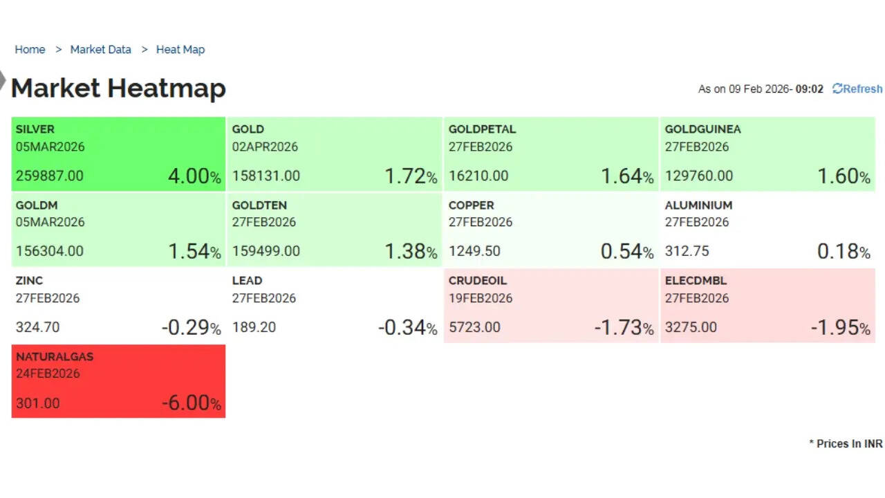Screen dimensions: 885x498
Task: Click the GOLDPETAL contract tile
Action: (551, 154)
